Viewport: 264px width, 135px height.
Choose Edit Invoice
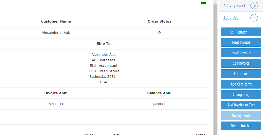[x=241, y=63]
